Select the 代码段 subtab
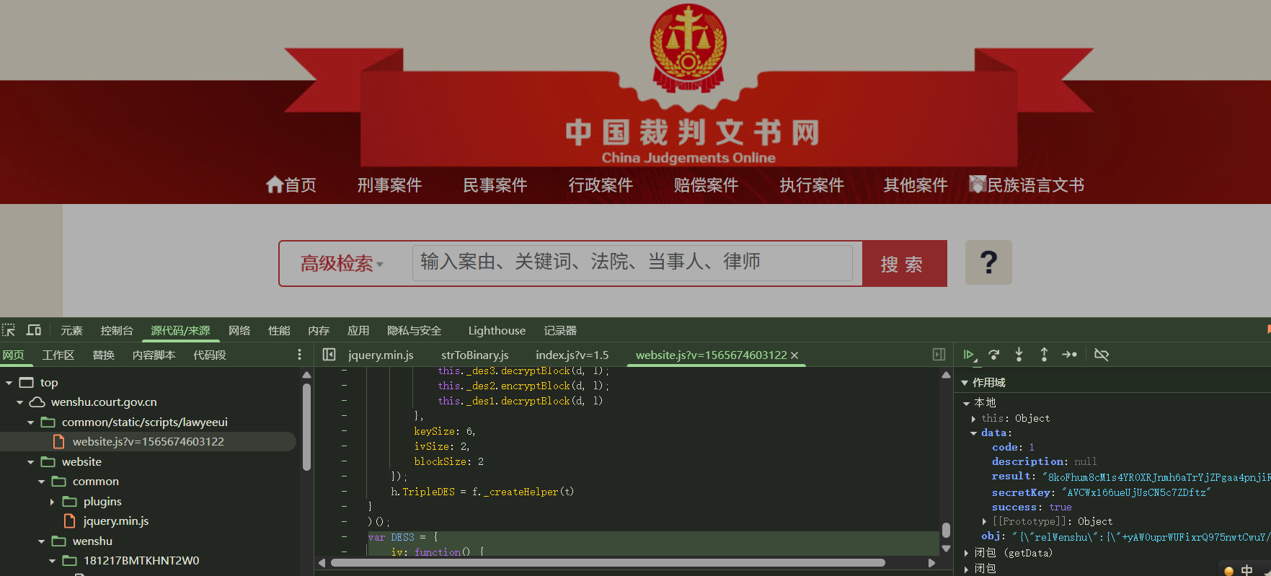The width and height of the screenshot is (1271, 576). 210,355
